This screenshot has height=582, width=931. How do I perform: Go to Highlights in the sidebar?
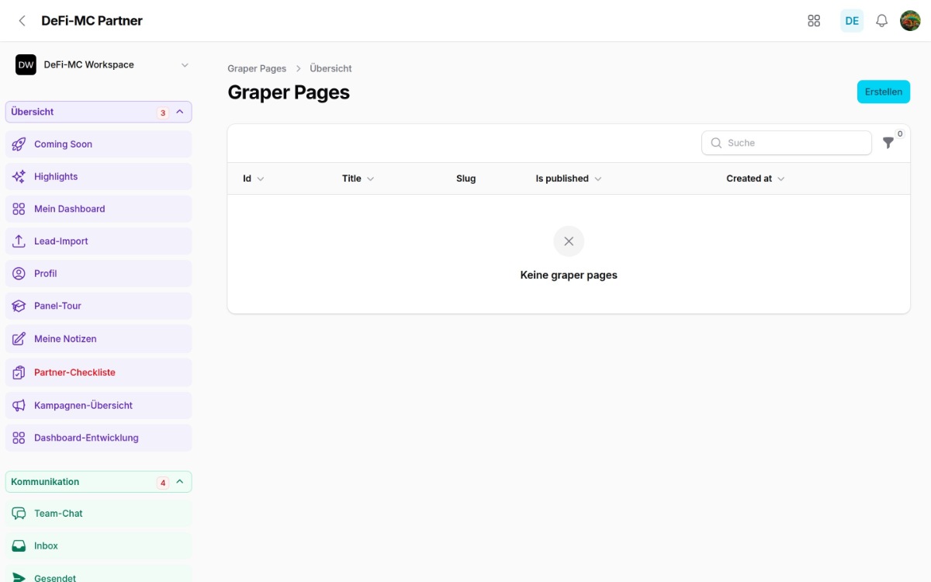[x=99, y=177]
